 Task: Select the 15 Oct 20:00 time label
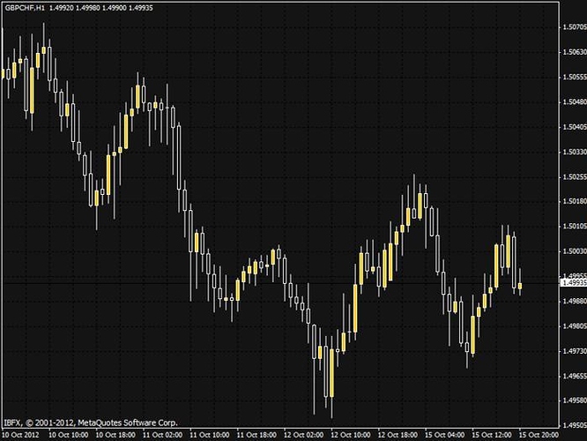(x=539, y=435)
